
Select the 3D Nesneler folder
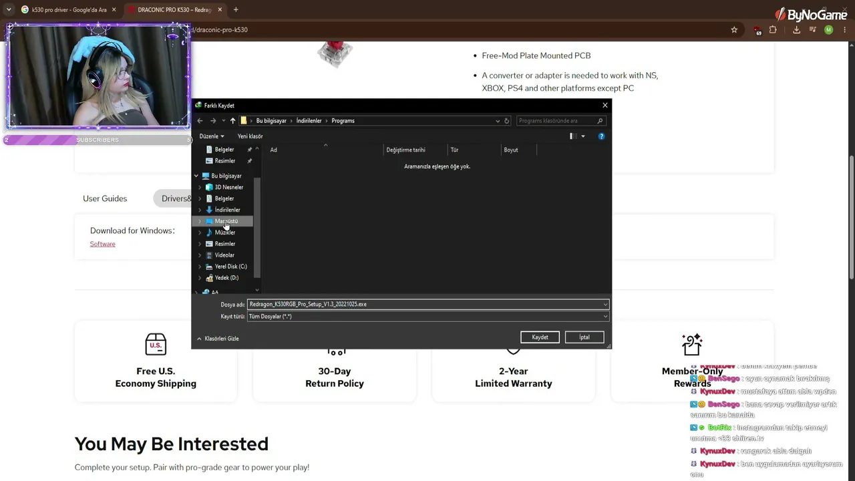click(x=229, y=187)
